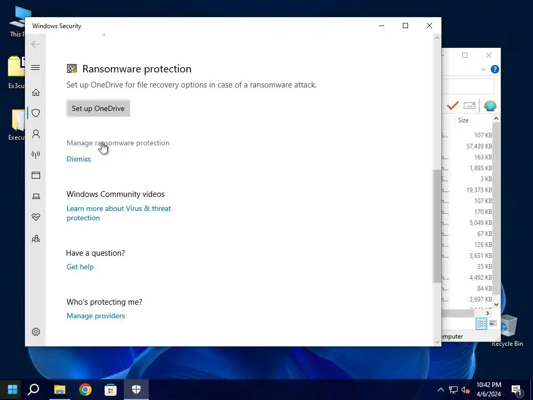Image resolution: width=533 pixels, height=400 pixels.
Task: Open Family options icon
Action: (36, 239)
